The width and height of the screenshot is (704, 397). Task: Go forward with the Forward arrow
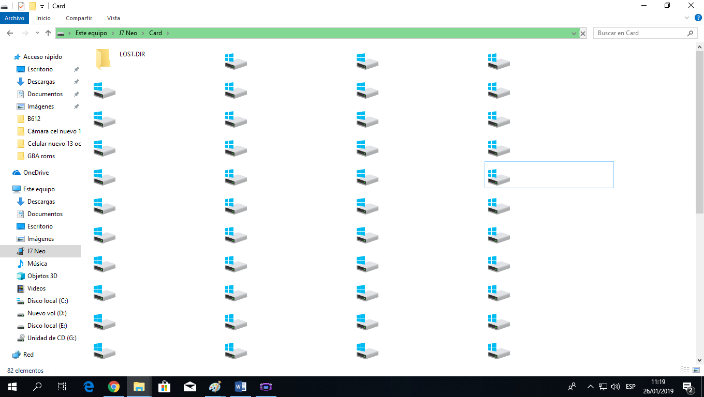(x=25, y=33)
